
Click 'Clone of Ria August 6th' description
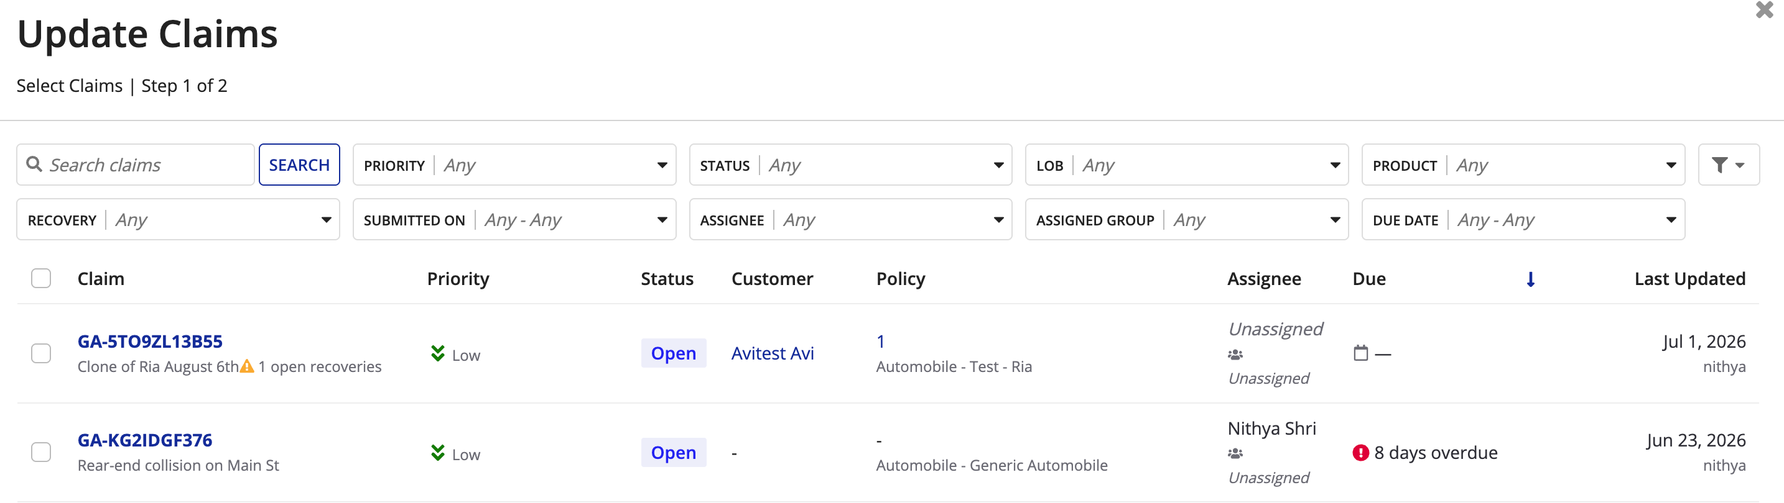coord(158,366)
